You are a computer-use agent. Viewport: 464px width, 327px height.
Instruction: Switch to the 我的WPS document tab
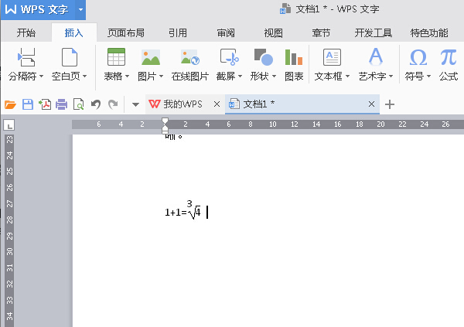point(182,104)
